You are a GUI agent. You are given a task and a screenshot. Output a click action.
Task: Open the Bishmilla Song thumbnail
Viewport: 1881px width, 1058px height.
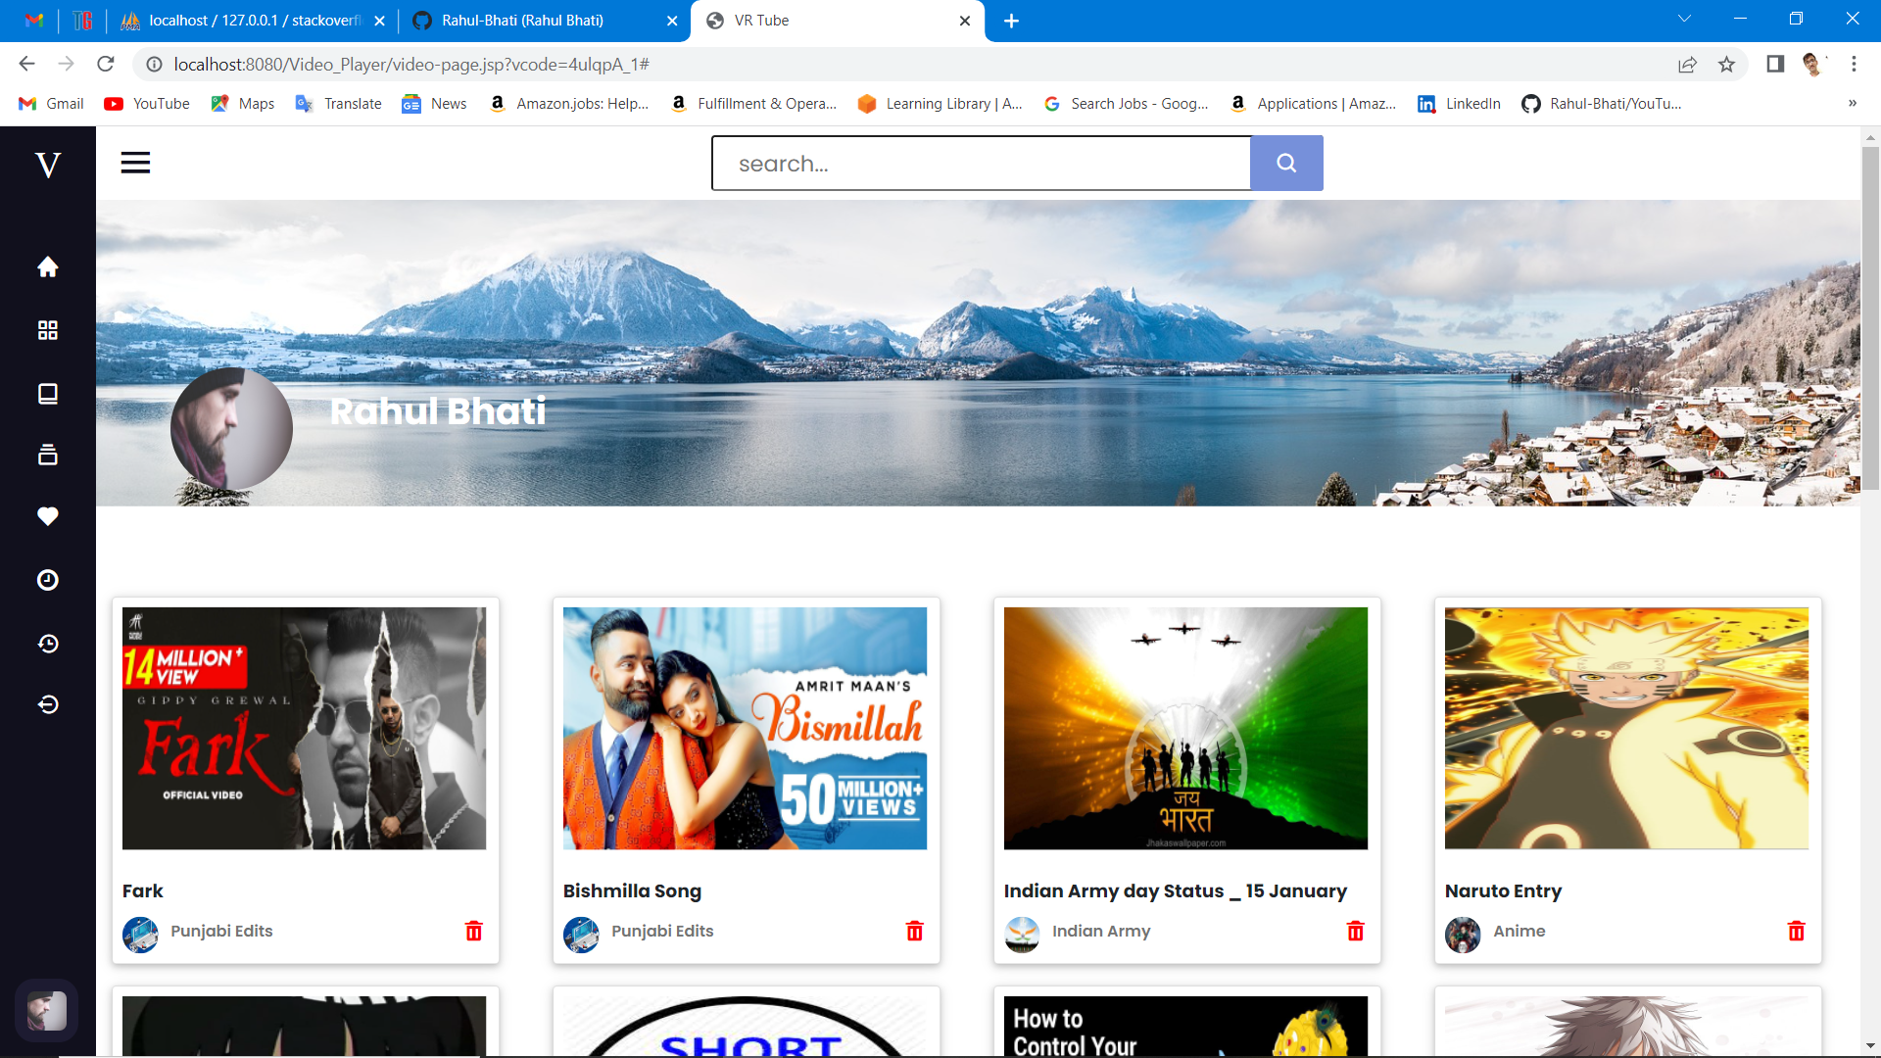745,728
